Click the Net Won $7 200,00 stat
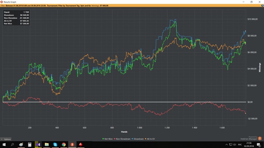The height and width of the screenshot is (148, 264). tap(16, 24)
